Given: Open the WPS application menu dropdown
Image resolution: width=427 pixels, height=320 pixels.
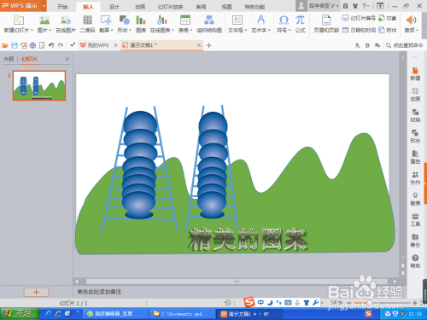Looking at the screenshot, I should point(44,6).
